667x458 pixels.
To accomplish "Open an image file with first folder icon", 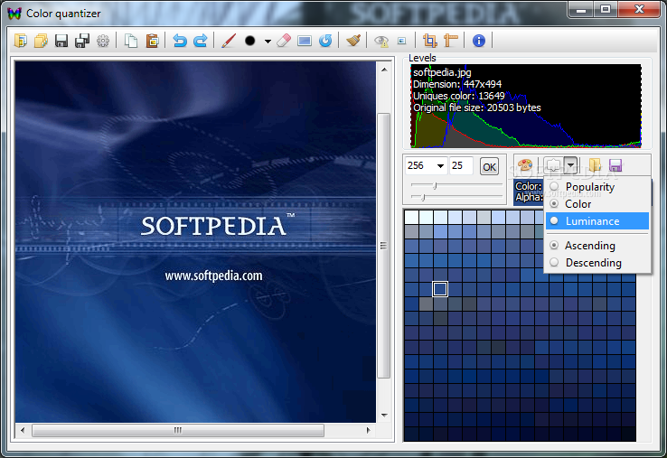I will pyautogui.click(x=21, y=41).
